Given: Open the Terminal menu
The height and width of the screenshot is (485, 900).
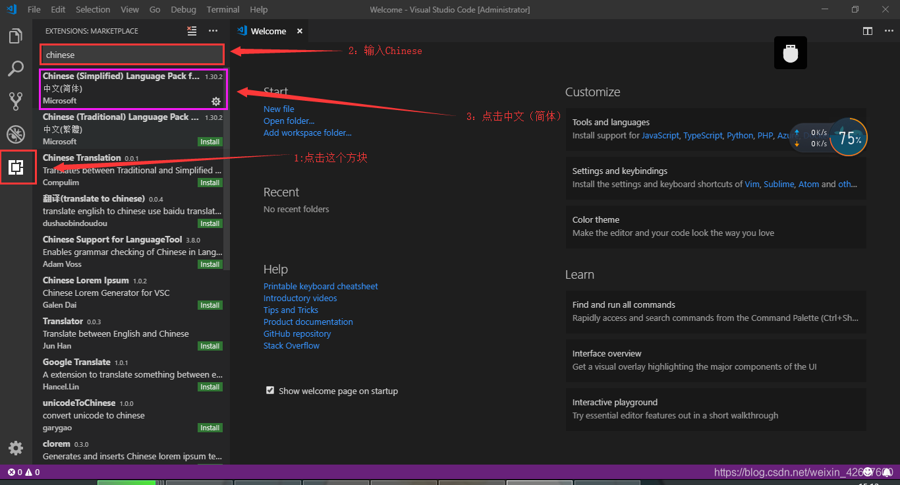Looking at the screenshot, I should point(223,9).
